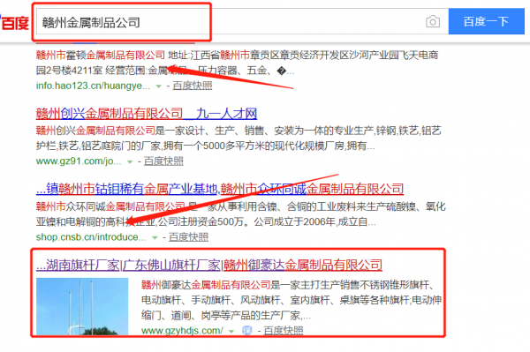The height and width of the screenshot is (352, 530).
Task: Open 百度快照 for the gzyhdjs result
Action: point(283,331)
